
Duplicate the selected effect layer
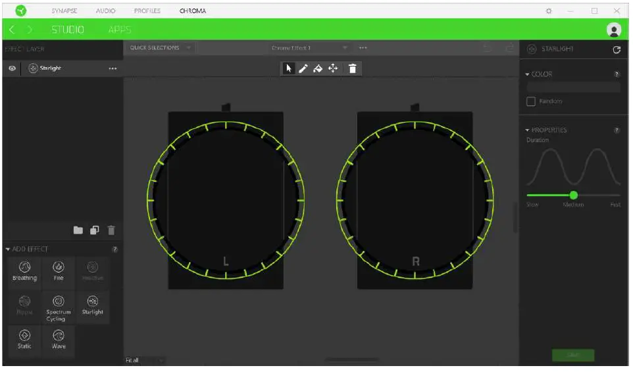[x=95, y=230]
